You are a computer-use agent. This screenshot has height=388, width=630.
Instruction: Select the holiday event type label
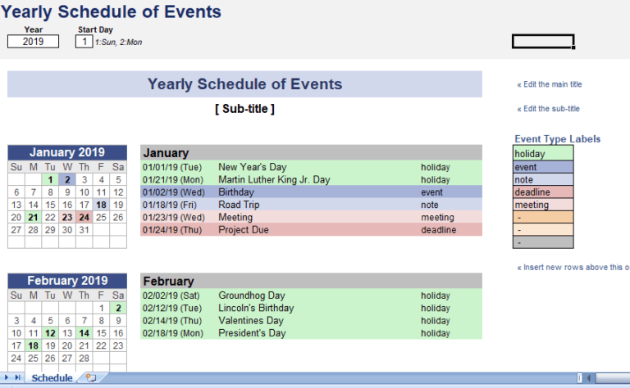[543, 154]
